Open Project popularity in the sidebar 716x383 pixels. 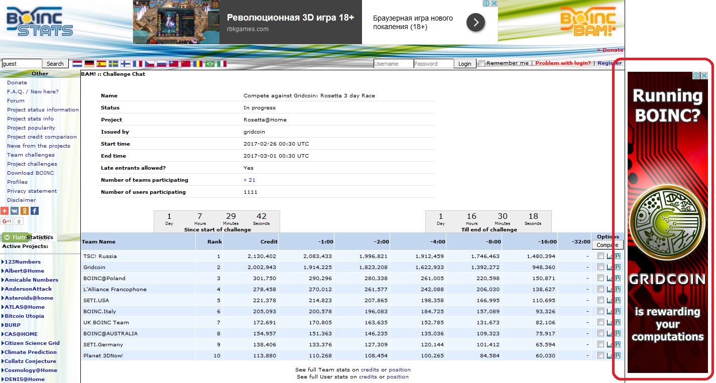click(x=31, y=127)
